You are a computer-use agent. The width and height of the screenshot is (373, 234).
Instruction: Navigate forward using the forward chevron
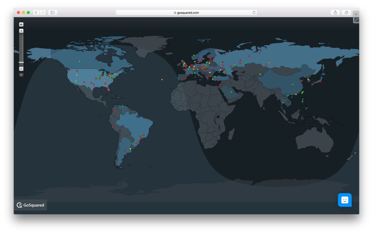point(43,12)
